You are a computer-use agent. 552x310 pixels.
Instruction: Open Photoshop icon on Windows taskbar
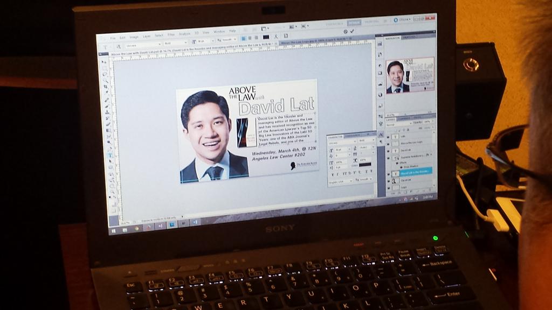pyautogui.click(x=171, y=224)
